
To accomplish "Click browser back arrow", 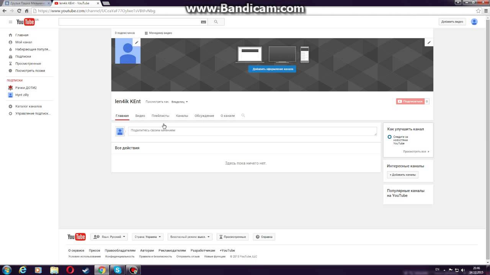I will (x=4, y=11).
